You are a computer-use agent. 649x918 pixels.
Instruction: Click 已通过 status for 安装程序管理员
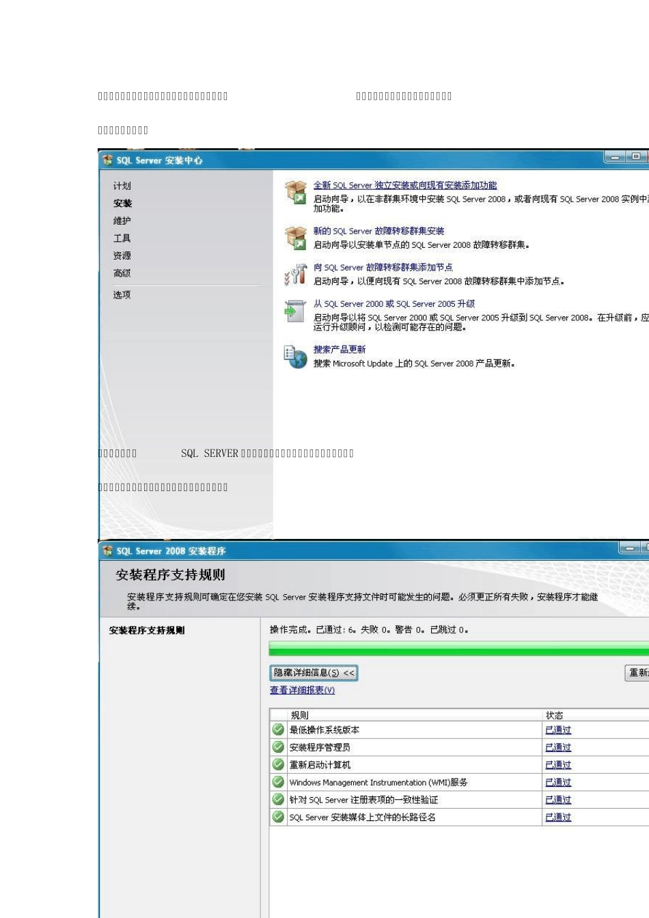click(558, 747)
